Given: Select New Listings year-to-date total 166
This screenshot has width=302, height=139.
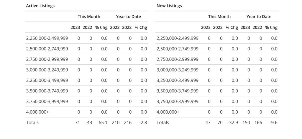Looking at the screenshot, I should [x=257, y=122].
